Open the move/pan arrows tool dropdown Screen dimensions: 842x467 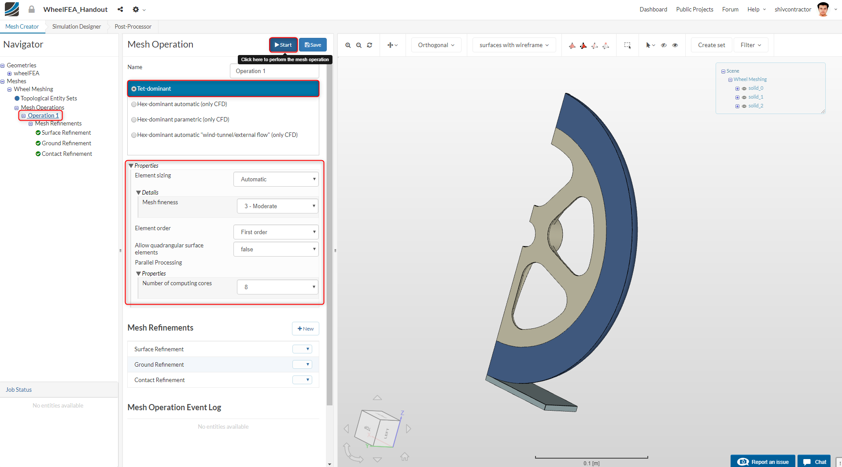pos(392,45)
